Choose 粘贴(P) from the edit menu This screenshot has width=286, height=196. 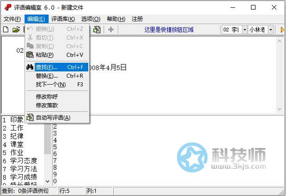(57, 55)
